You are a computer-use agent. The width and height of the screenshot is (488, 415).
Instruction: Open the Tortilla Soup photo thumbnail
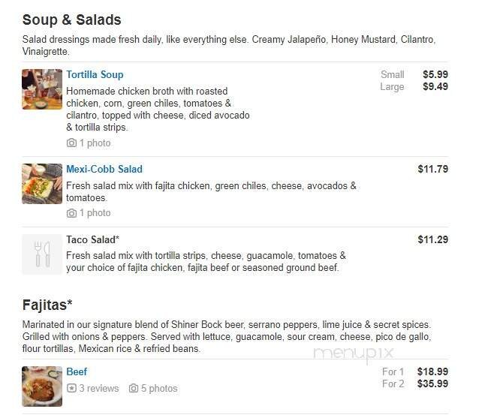point(42,89)
